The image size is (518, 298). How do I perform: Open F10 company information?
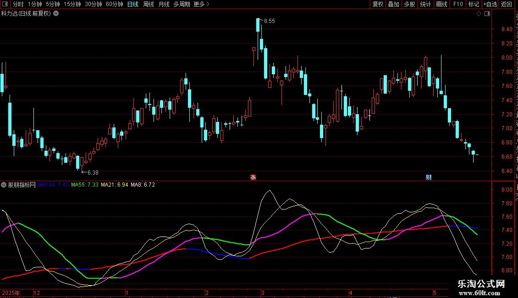(458, 4)
